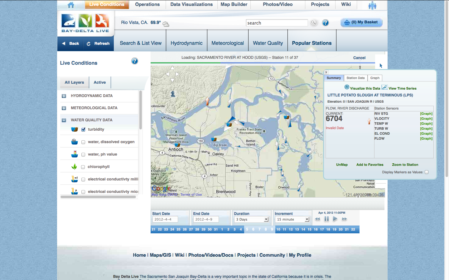The width and height of the screenshot is (449, 280).
Task: Click the End Date field
Action: pos(206,219)
